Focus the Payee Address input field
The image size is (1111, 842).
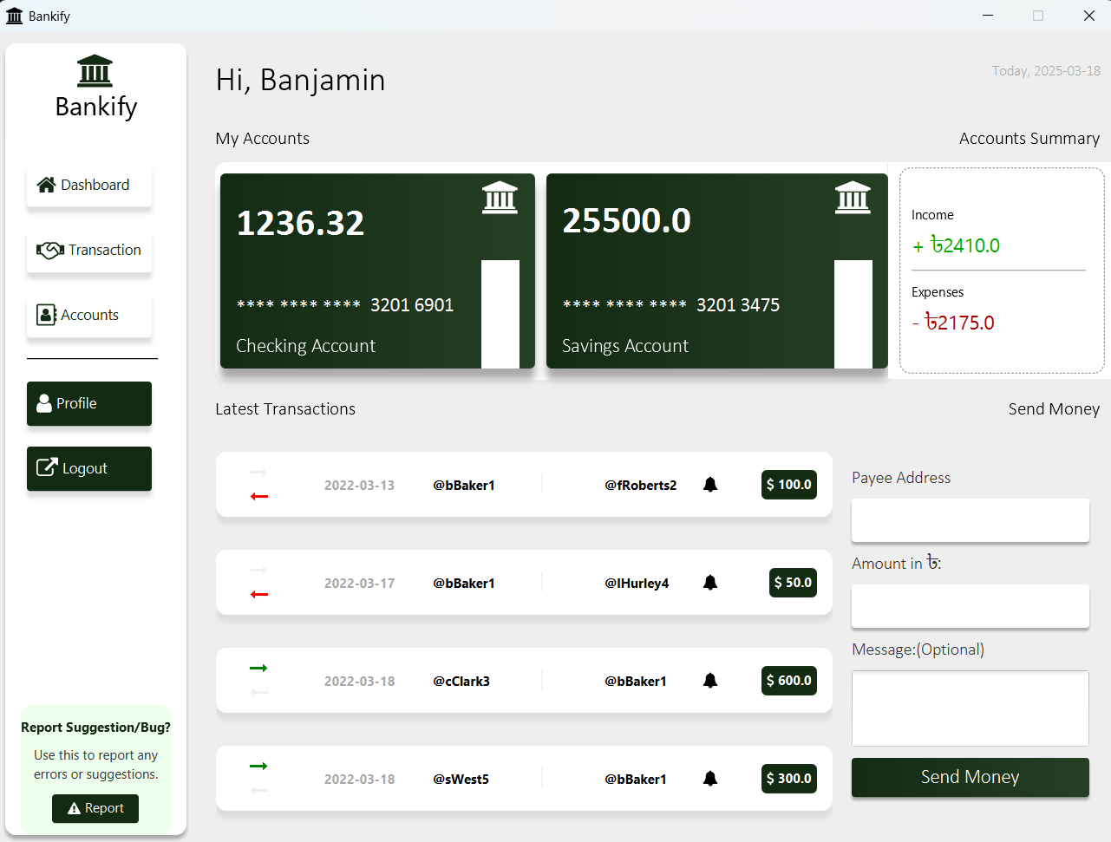970,520
